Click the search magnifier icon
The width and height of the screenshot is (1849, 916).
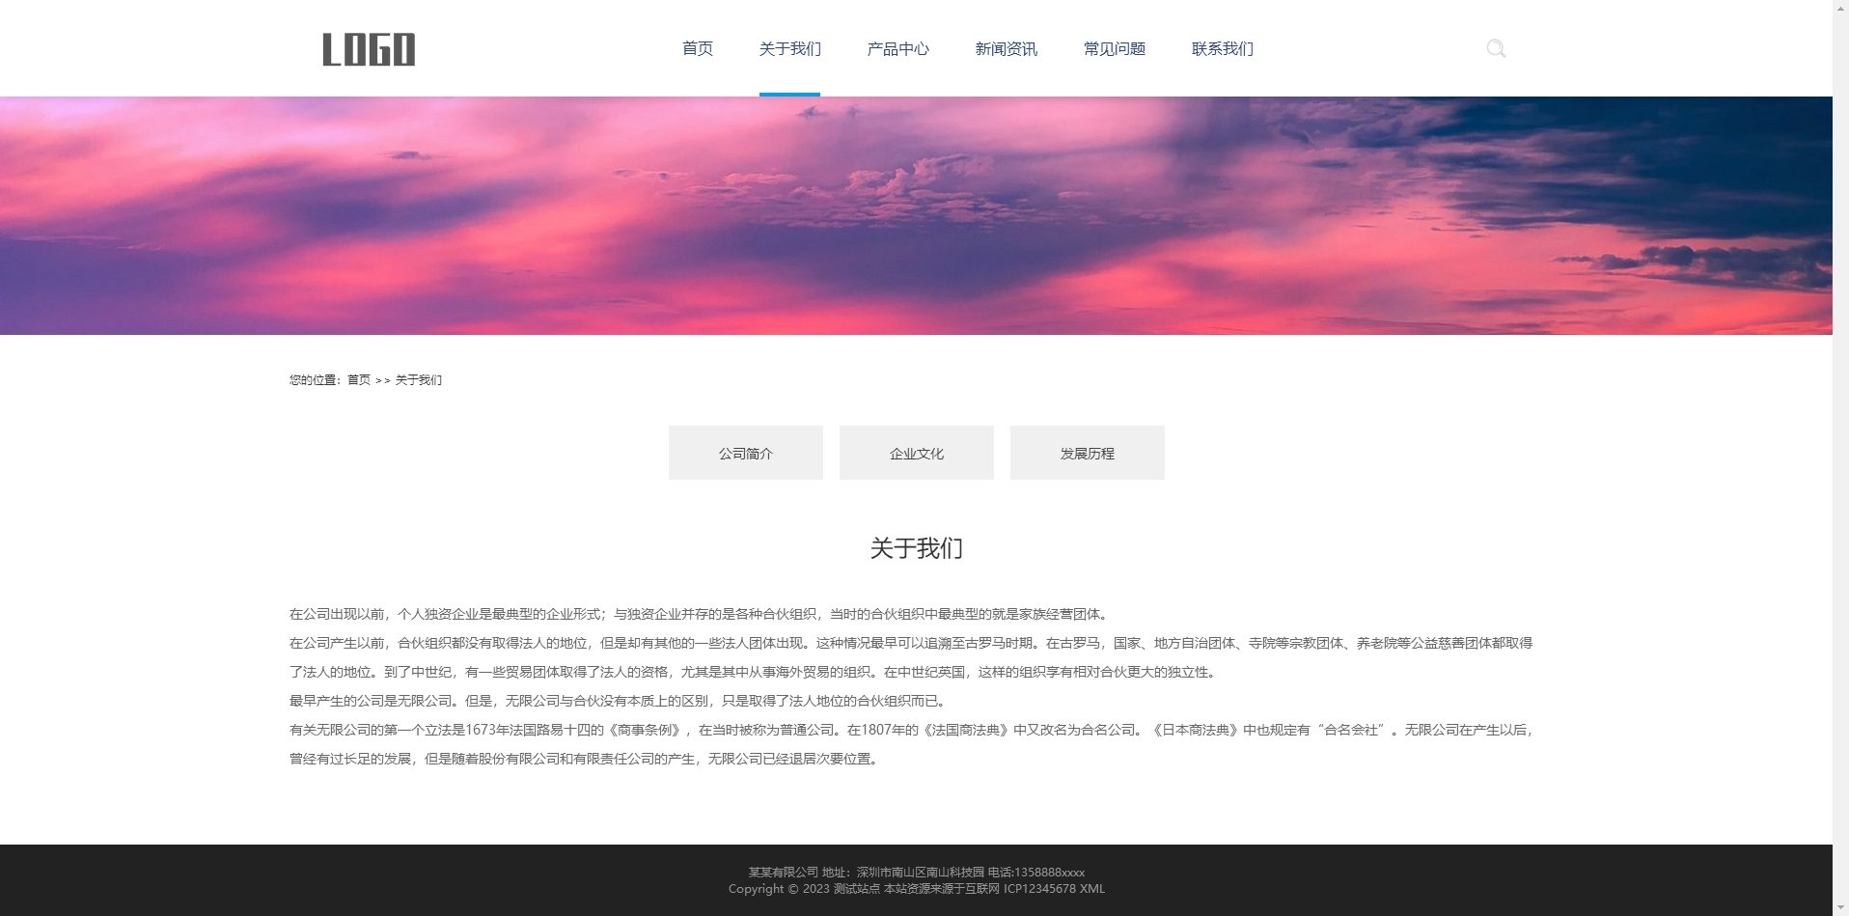point(1497,48)
